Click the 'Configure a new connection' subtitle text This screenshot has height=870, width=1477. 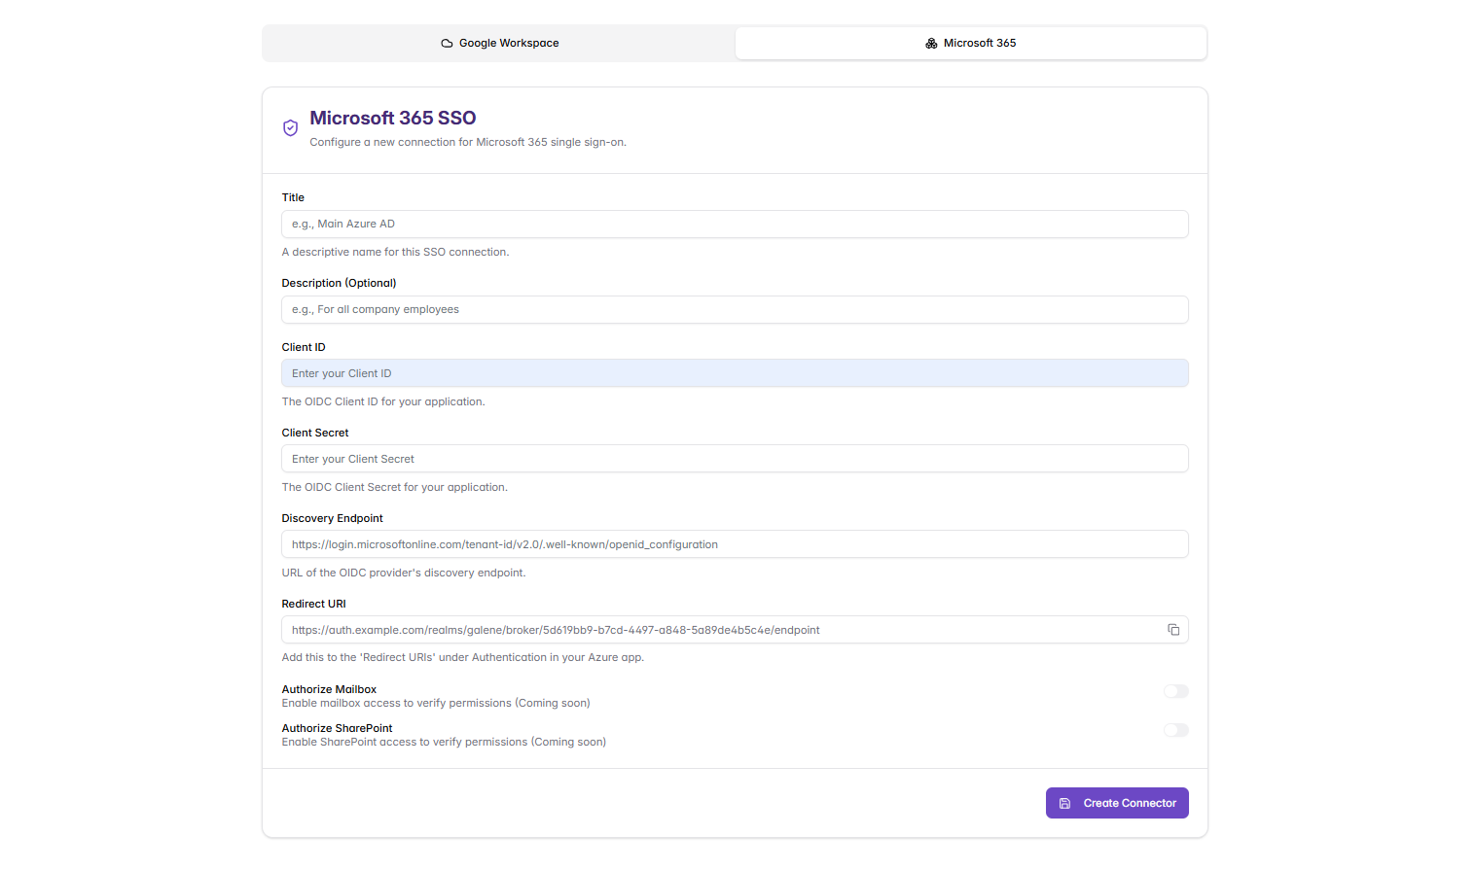point(468,142)
